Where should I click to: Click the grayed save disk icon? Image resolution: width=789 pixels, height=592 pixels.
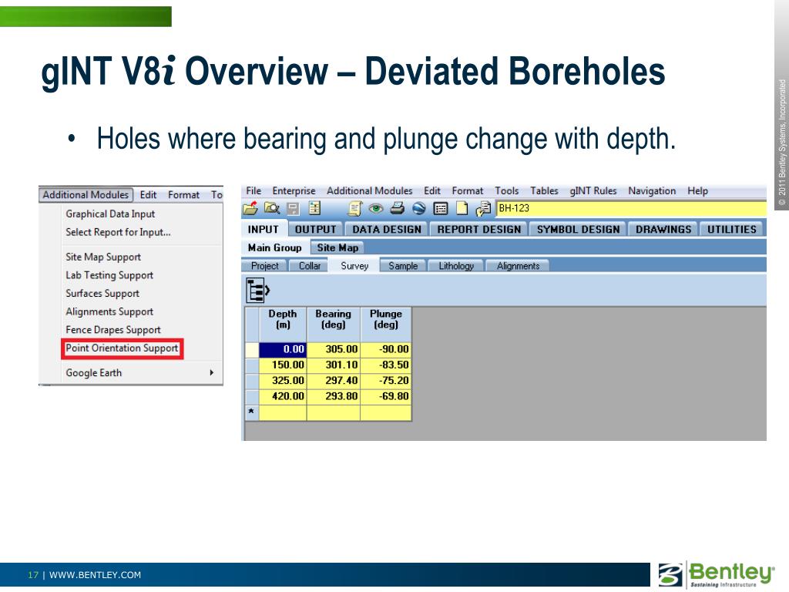click(x=293, y=208)
